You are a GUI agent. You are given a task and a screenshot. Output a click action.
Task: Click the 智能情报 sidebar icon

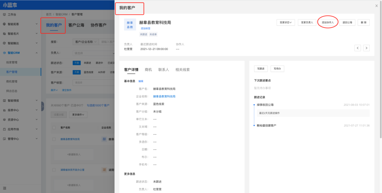(4, 100)
